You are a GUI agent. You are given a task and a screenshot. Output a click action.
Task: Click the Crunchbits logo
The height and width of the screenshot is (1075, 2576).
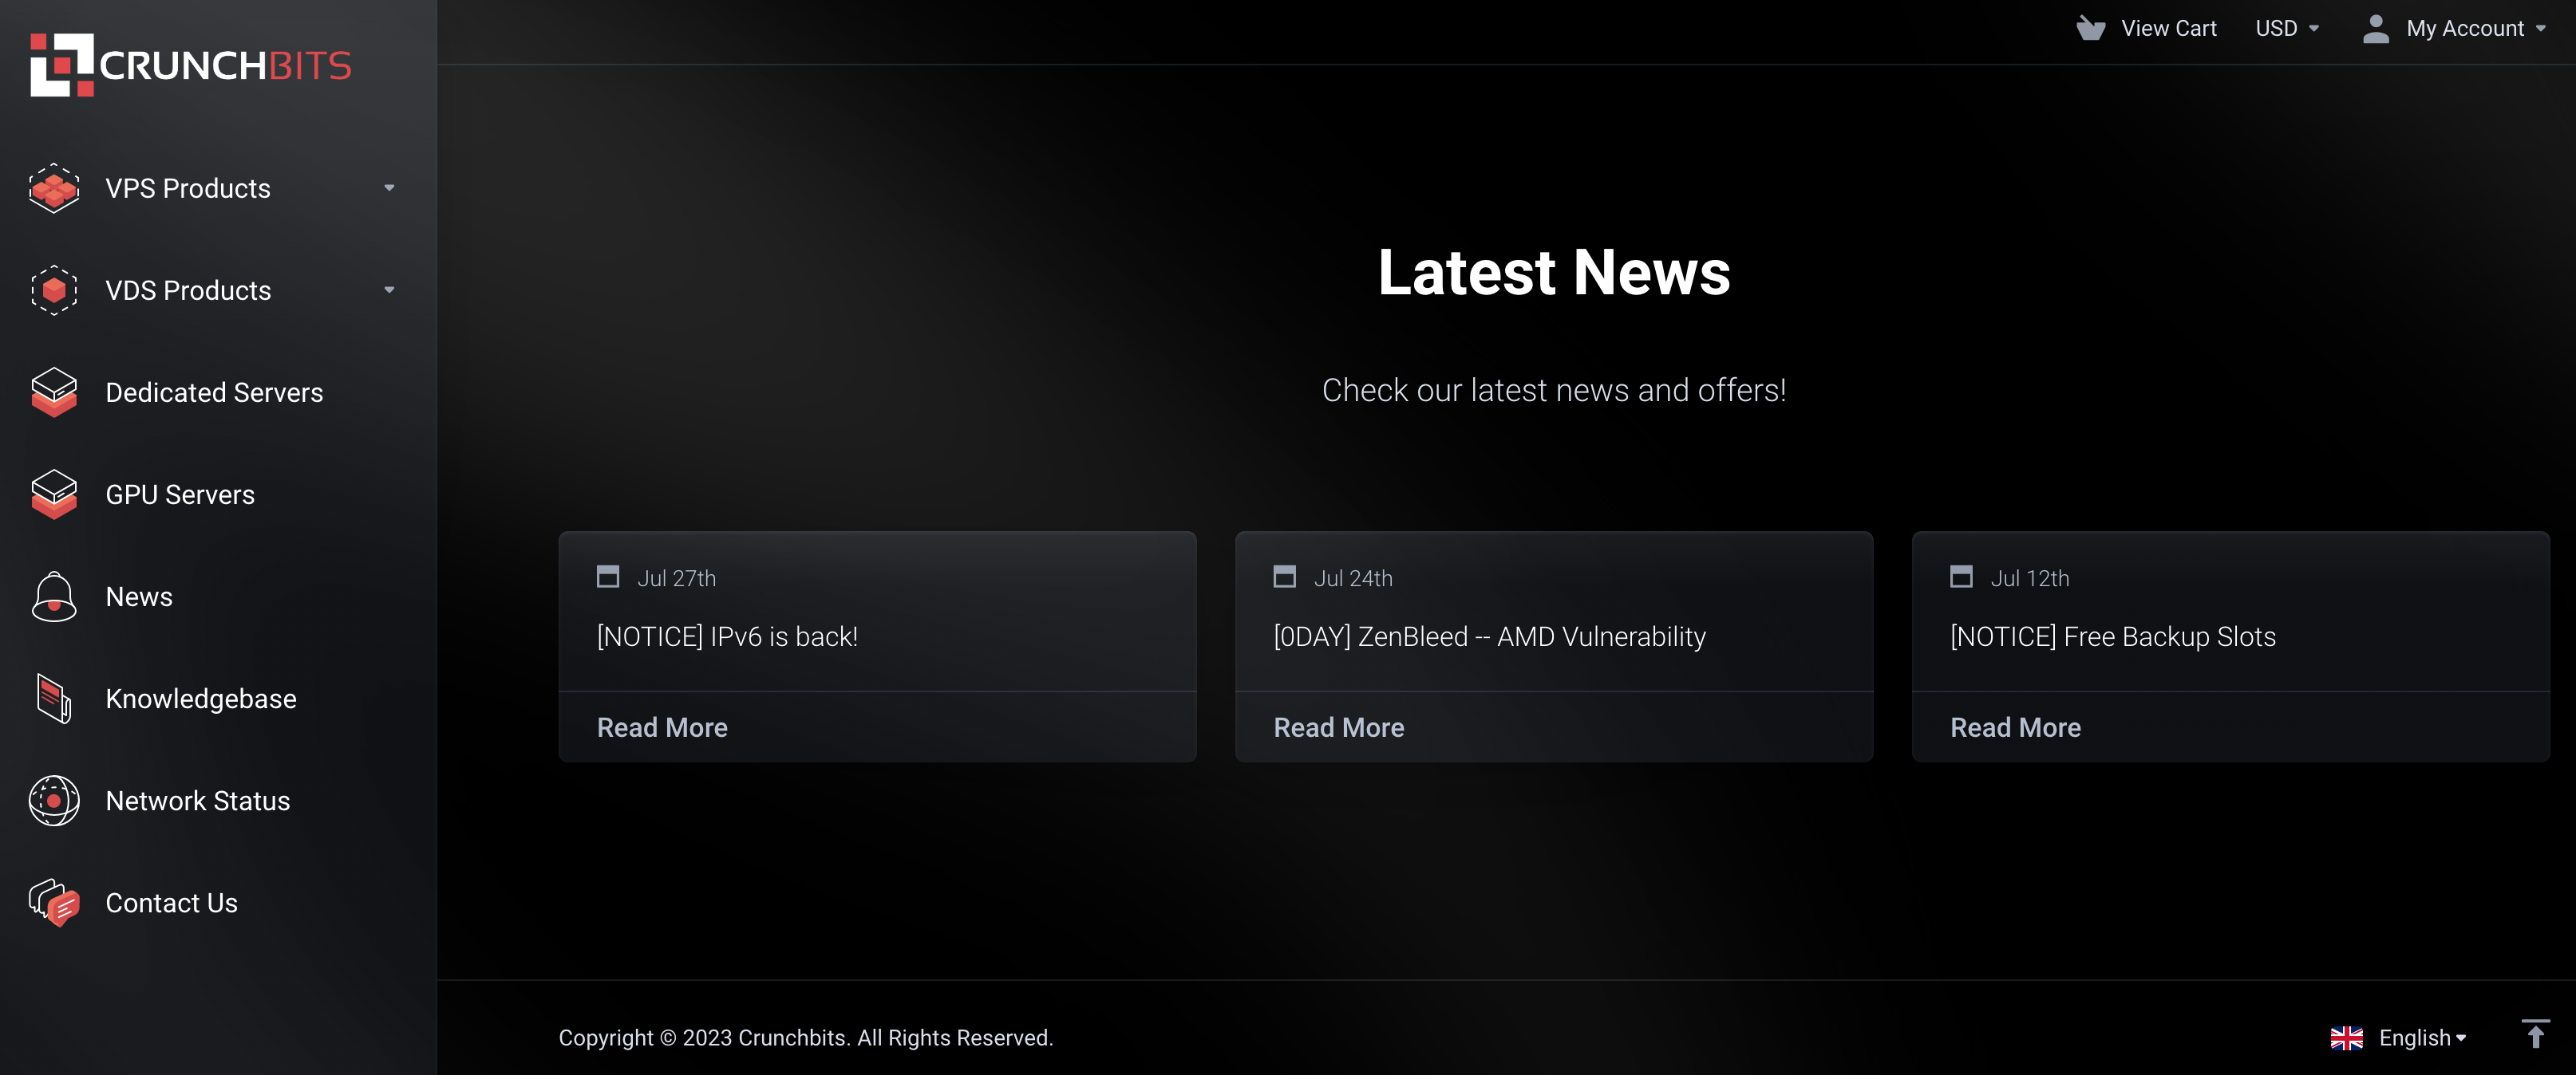190,65
